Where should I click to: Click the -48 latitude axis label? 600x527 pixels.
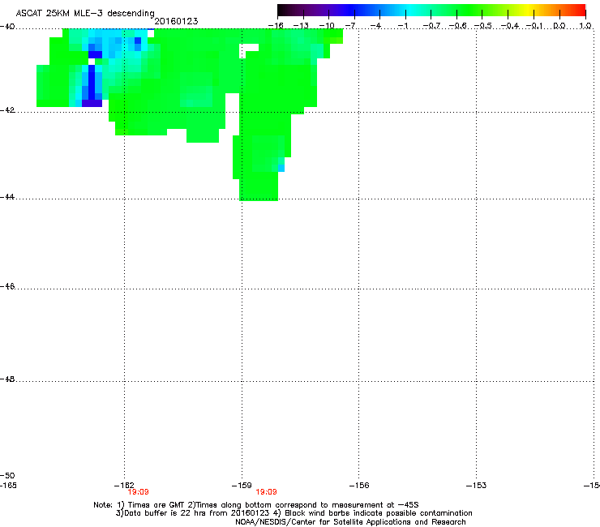7,379
